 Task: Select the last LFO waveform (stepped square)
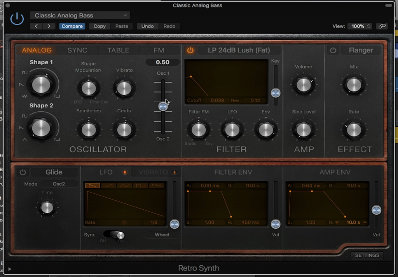click(x=157, y=186)
